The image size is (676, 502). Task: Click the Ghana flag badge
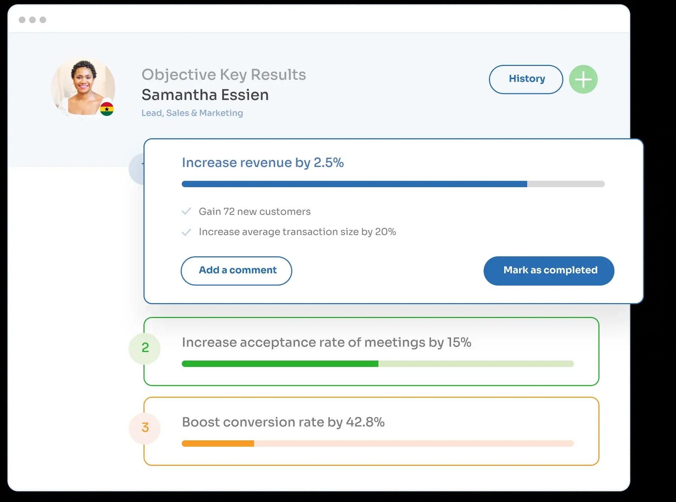point(107,109)
